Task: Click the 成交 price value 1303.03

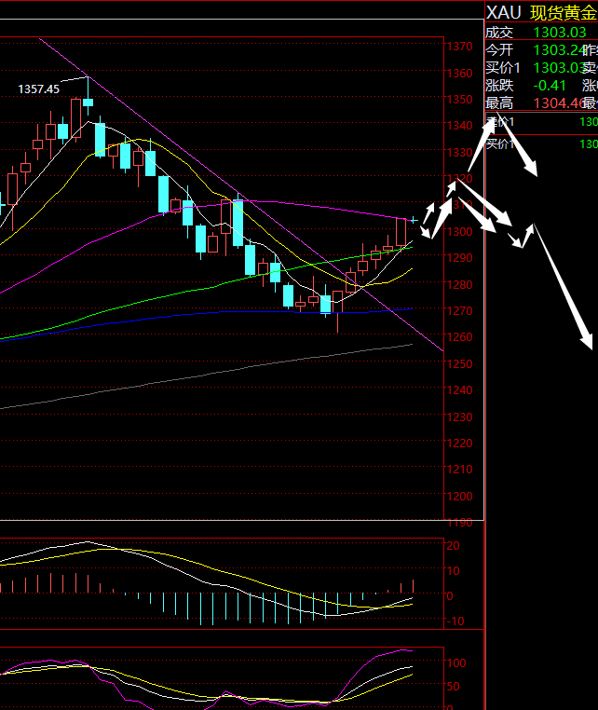Action: [x=560, y=32]
